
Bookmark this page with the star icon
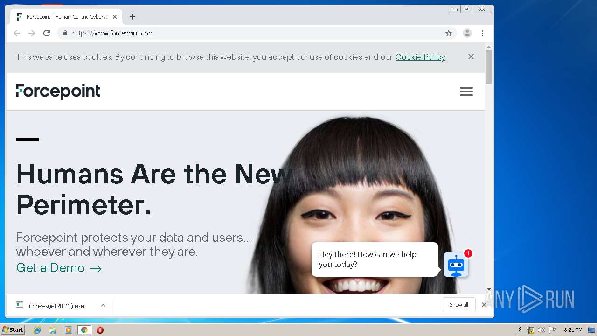[x=449, y=33]
